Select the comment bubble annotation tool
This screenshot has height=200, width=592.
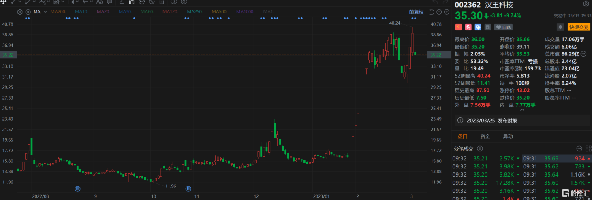pos(110,2)
